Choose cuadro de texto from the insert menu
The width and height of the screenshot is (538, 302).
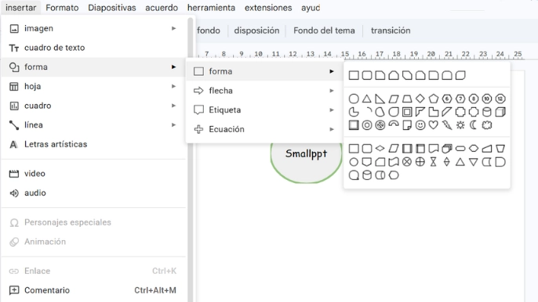93,48
